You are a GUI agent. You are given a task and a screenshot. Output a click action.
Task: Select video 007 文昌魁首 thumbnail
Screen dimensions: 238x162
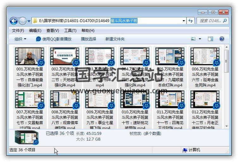(x=29, y=99)
